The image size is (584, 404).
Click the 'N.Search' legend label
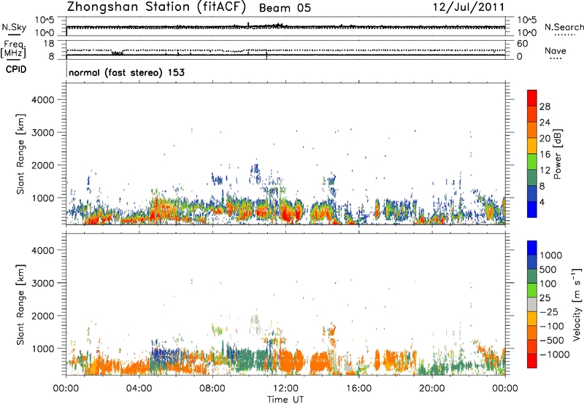point(564,27)
